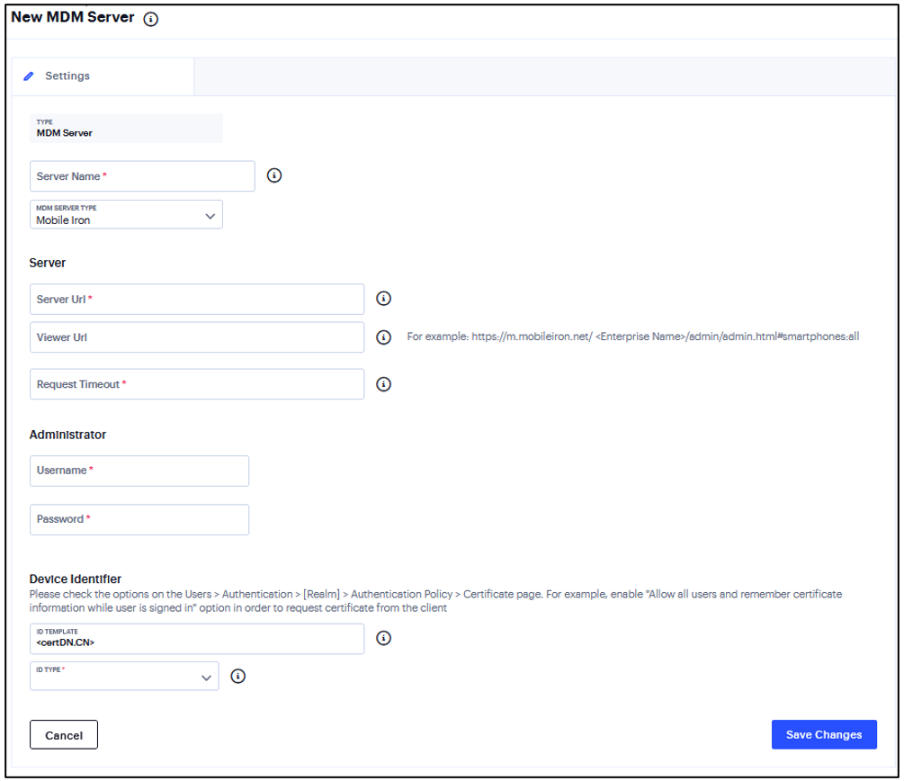
Task: Focus the Request Timeout field
Action: point(196,384)
